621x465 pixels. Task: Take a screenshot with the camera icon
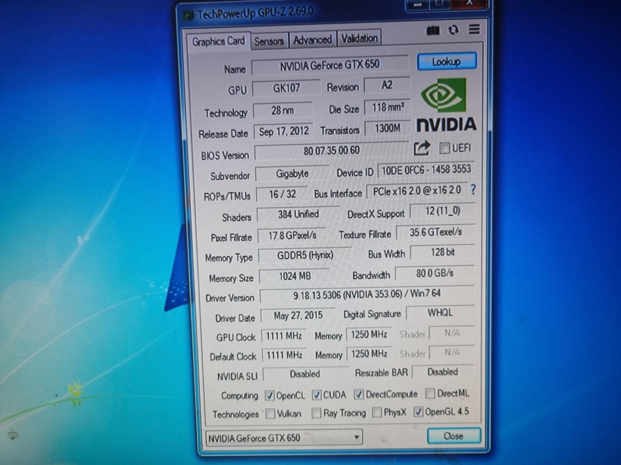433,31
